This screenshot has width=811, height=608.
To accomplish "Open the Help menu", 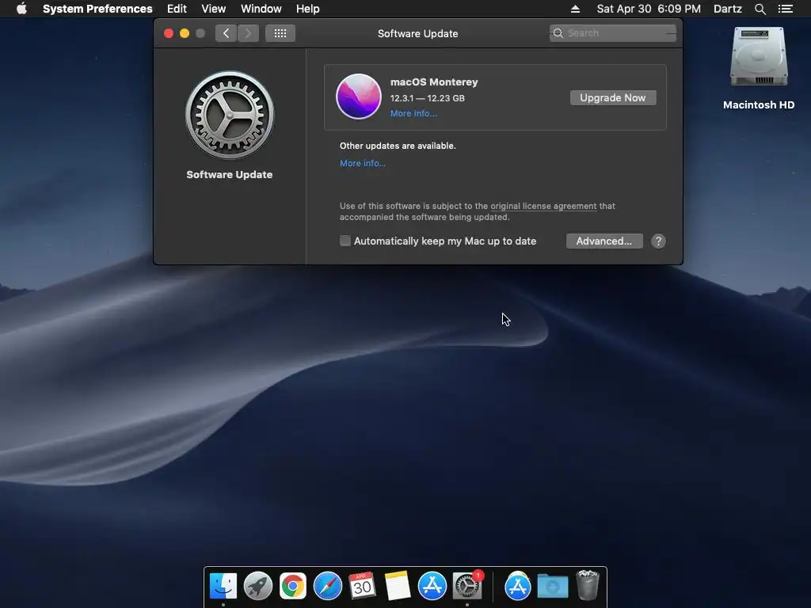I will tap(308, 9).
